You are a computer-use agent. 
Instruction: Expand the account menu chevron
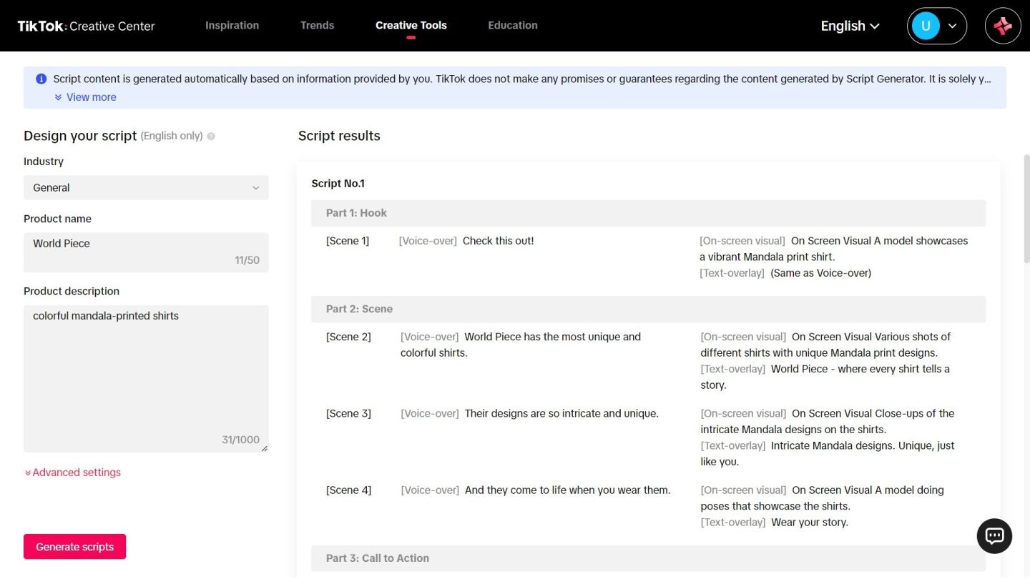click(x=952, y=26)
